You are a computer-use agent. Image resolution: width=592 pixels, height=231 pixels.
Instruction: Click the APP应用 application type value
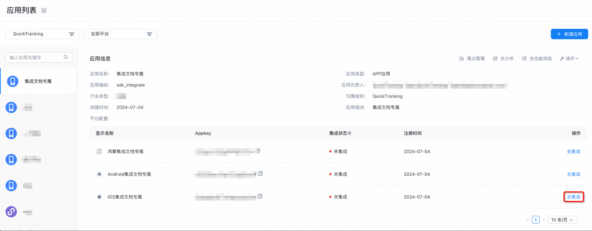pos(381,74)
